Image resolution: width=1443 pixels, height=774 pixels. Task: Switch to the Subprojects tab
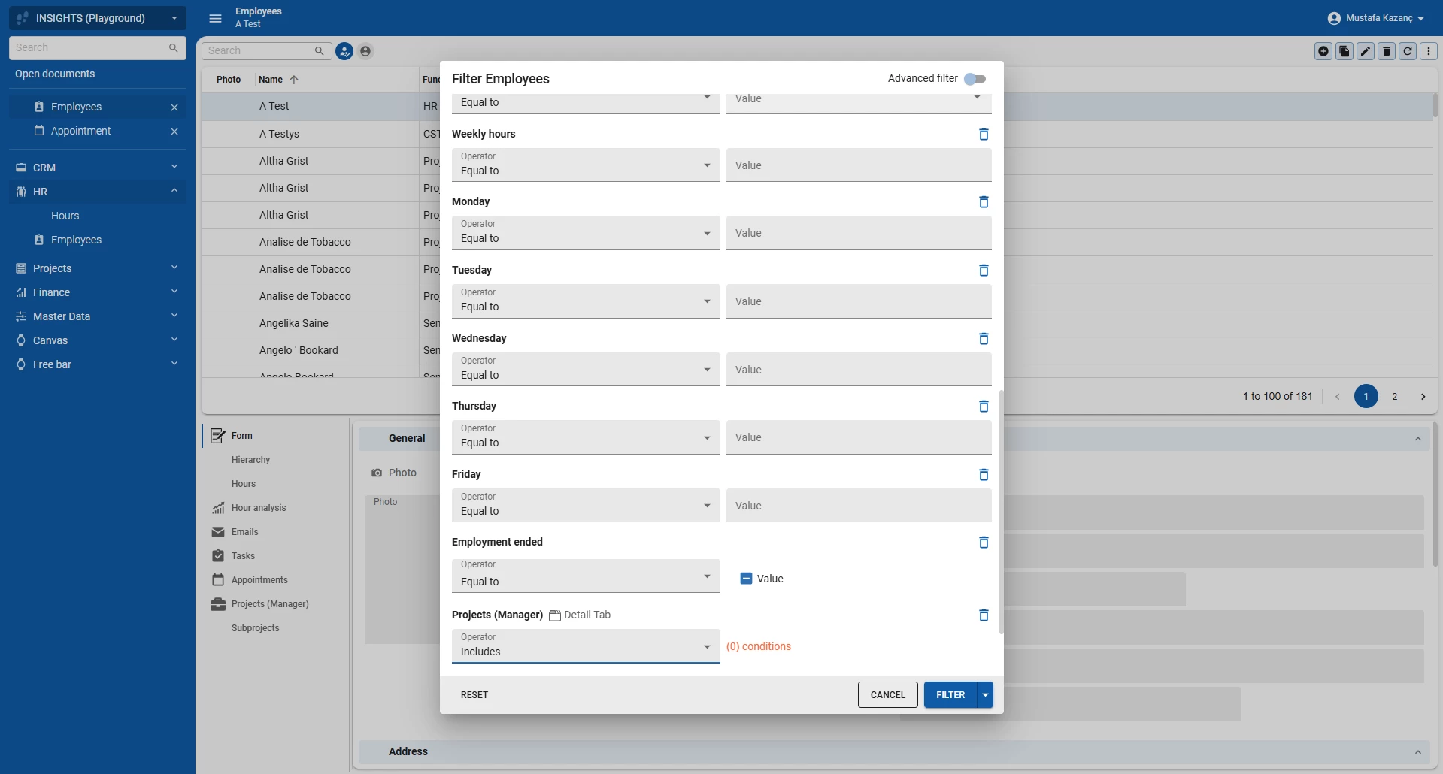(255, 628)
